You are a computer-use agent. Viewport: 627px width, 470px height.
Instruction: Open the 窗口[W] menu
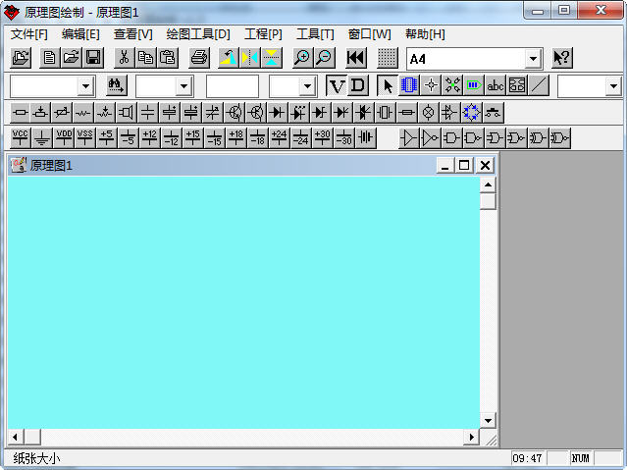(x=369, y=34)
